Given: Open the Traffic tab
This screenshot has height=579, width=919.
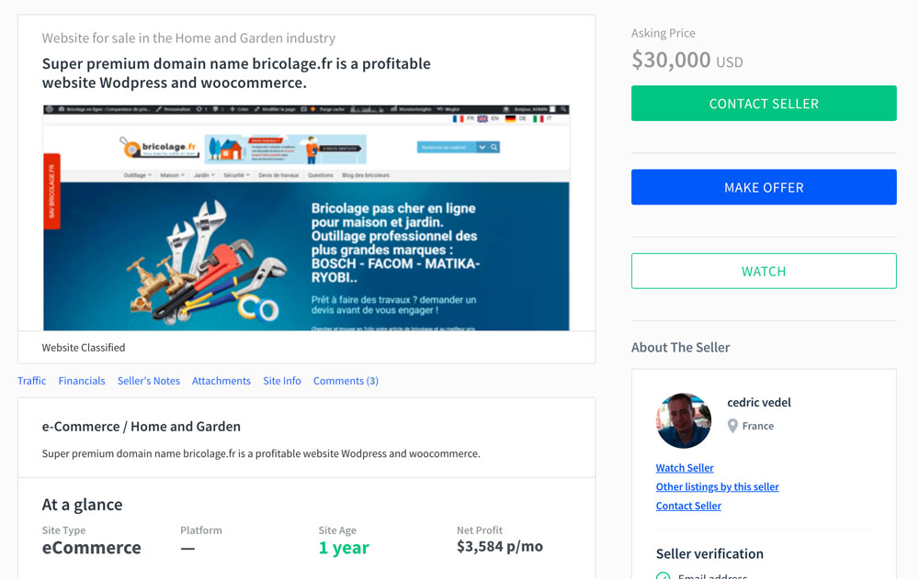Looking at the screenshot, I should coord(31,381).
